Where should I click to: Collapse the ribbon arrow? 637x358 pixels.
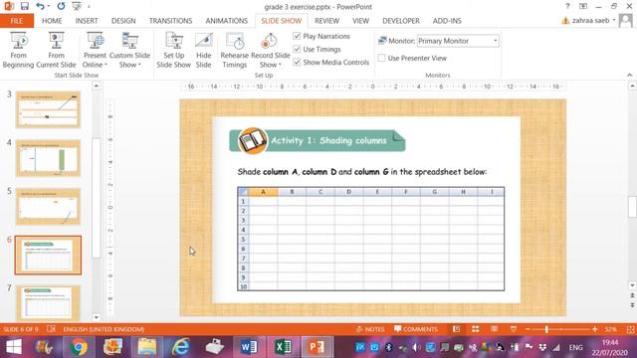(630, 76)
